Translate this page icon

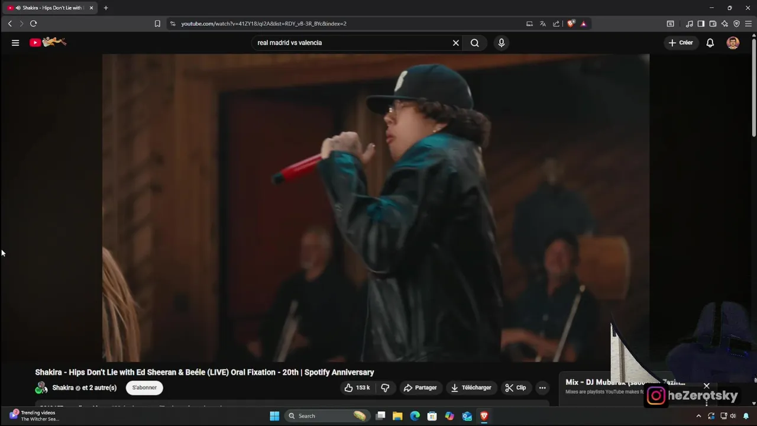[x=543, y=24]
